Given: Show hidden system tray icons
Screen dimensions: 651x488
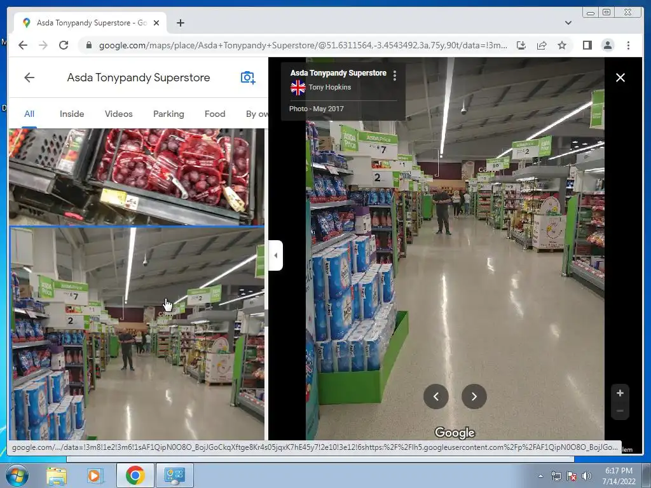Looking at the screenshot, I should pos(540,476).
